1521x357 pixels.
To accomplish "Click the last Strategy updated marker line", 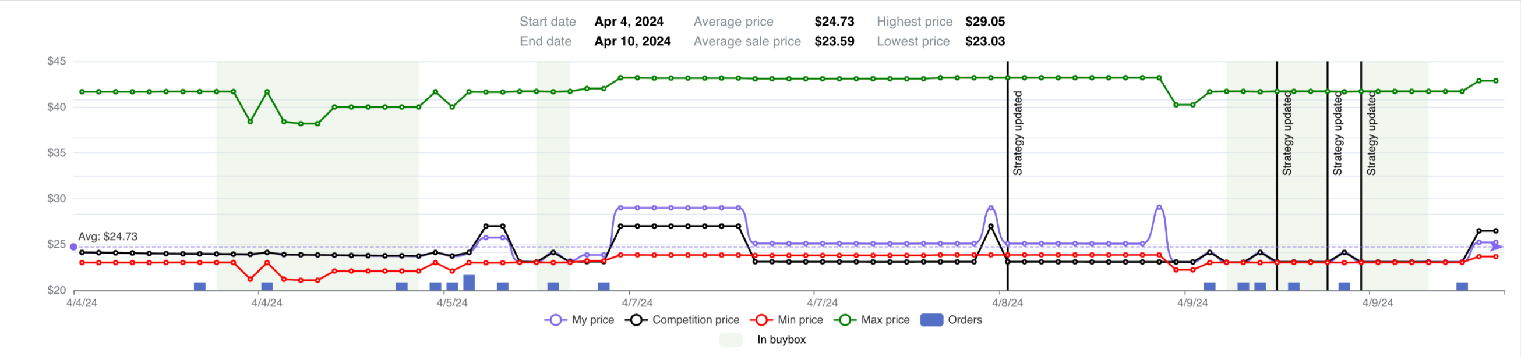I will click(x=1361, y=176).
